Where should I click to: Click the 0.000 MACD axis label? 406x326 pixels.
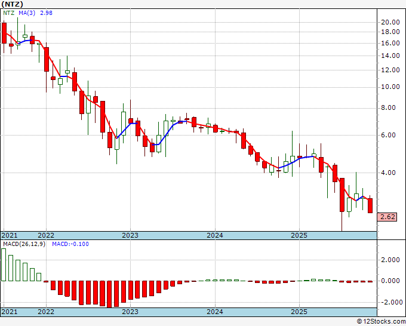click(x=390, y=281)
